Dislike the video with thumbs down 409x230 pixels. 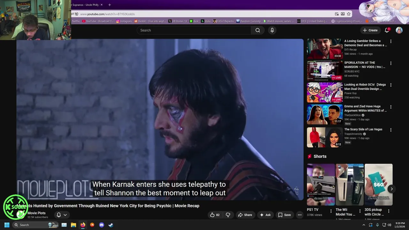click(228, 215)
